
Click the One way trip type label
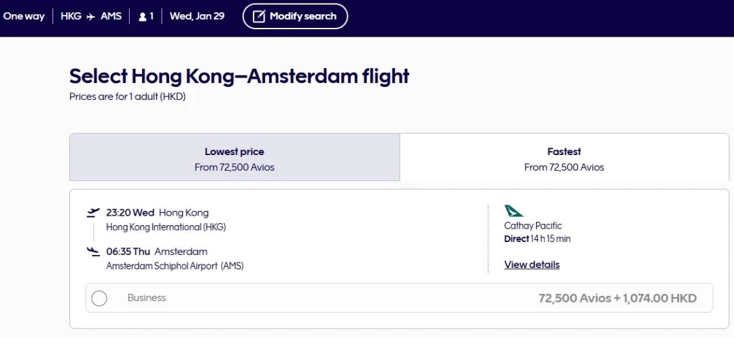(24, 16)
